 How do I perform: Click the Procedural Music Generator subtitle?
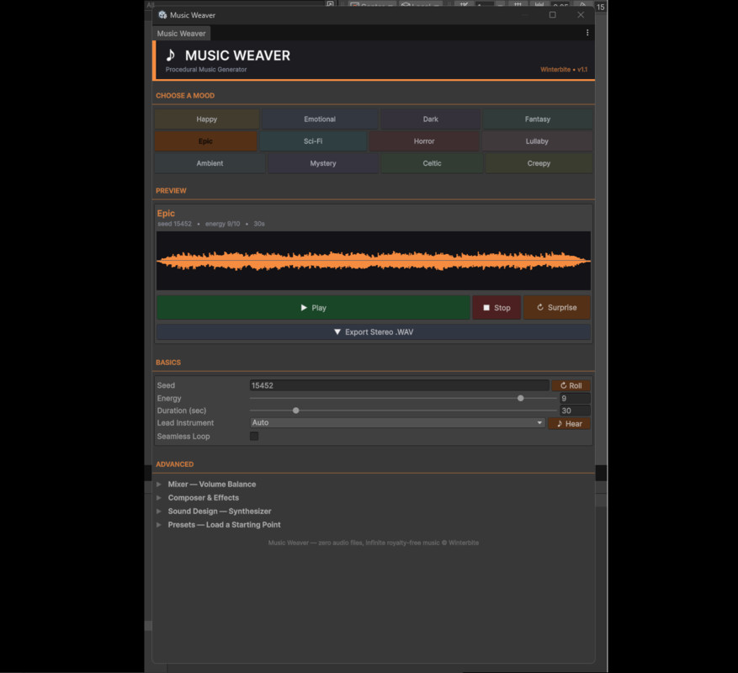click(206, 70)
